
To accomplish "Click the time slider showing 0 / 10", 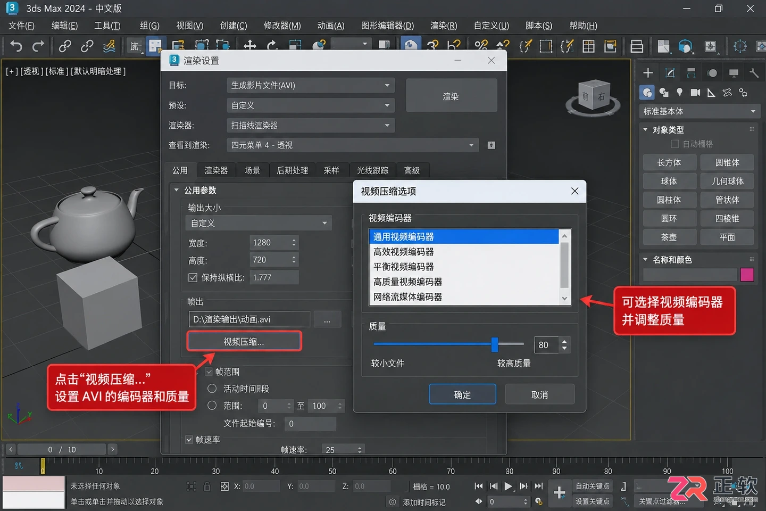I will [x=61, y=449].
